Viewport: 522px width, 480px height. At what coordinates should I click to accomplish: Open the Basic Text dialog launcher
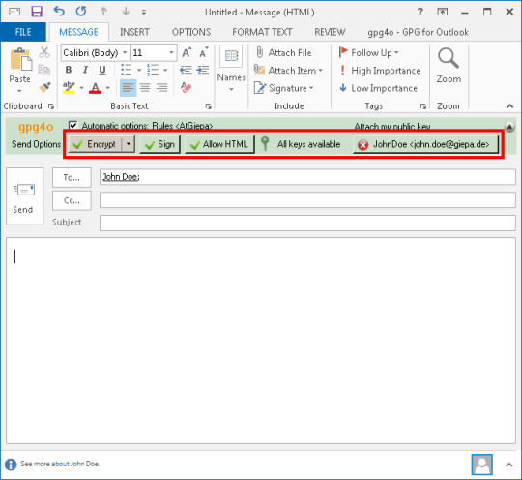[209, 106]
